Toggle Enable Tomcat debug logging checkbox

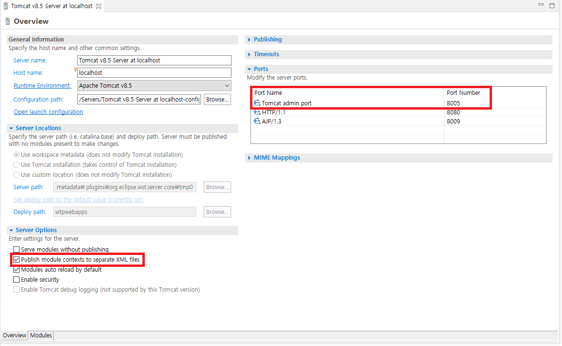pos(17,290)
